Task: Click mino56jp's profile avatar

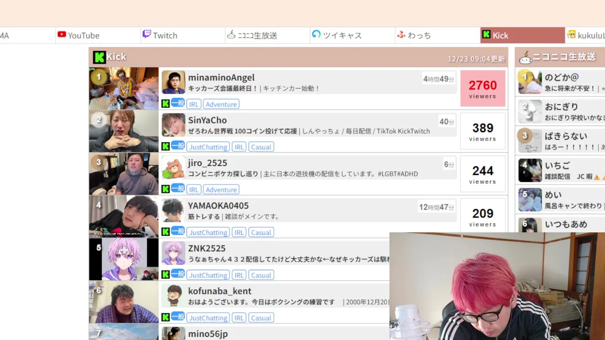Action: 173,333
